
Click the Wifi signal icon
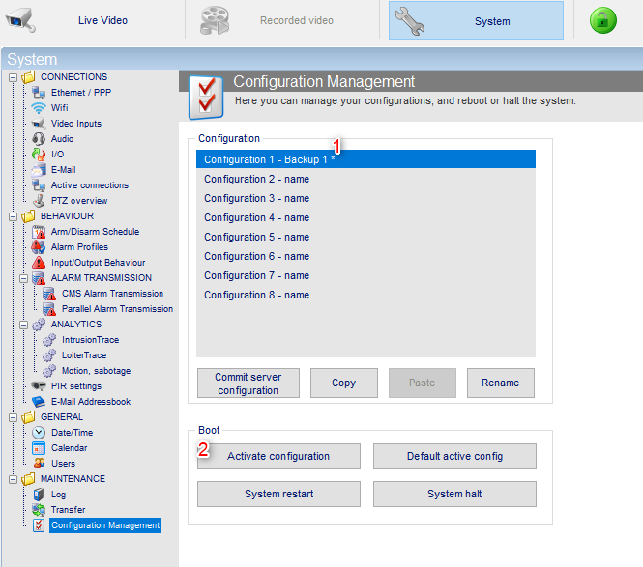(x=39, y=108)
